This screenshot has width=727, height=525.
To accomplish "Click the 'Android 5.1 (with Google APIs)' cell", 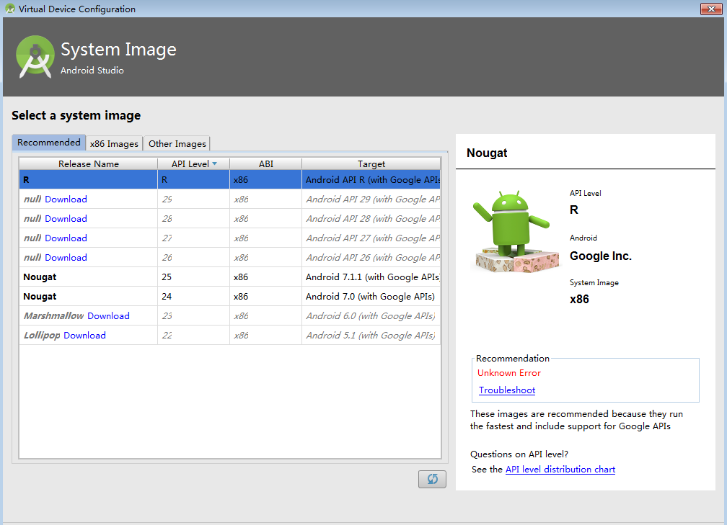I will (x=371, y=335).
